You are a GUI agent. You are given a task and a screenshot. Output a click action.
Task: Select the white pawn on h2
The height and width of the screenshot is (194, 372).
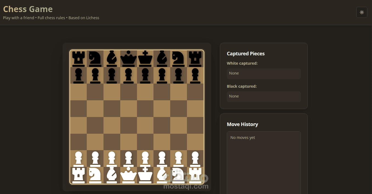(195, 159)
